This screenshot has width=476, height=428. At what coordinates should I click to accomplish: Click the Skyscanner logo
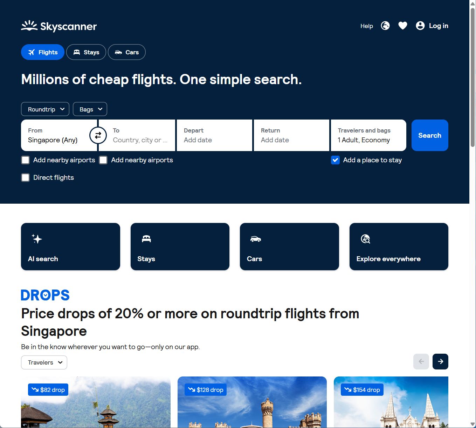(59, 26)
